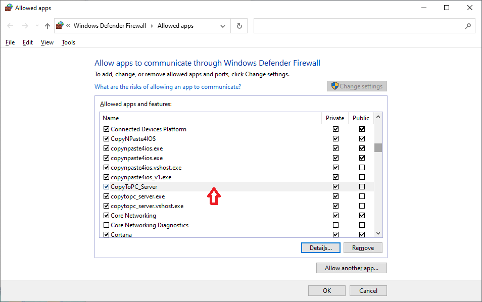Toggle copytopc_server.vshost.exe name checkbox
Image resolution: width=482 pixels, height=302 pixels.
tap(107, 206)
